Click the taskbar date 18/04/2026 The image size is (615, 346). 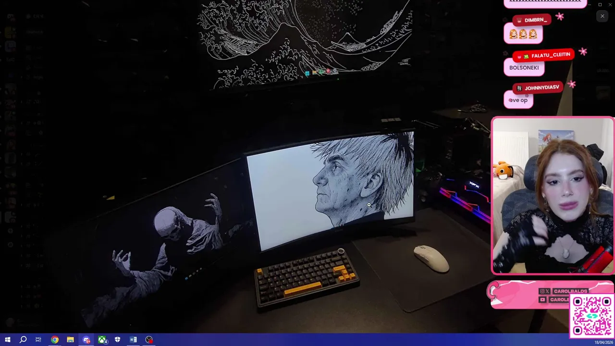[604, 343]
